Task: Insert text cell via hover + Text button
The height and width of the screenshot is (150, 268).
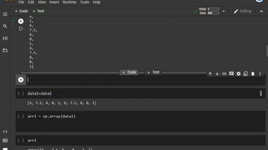Action: [153, 72]
